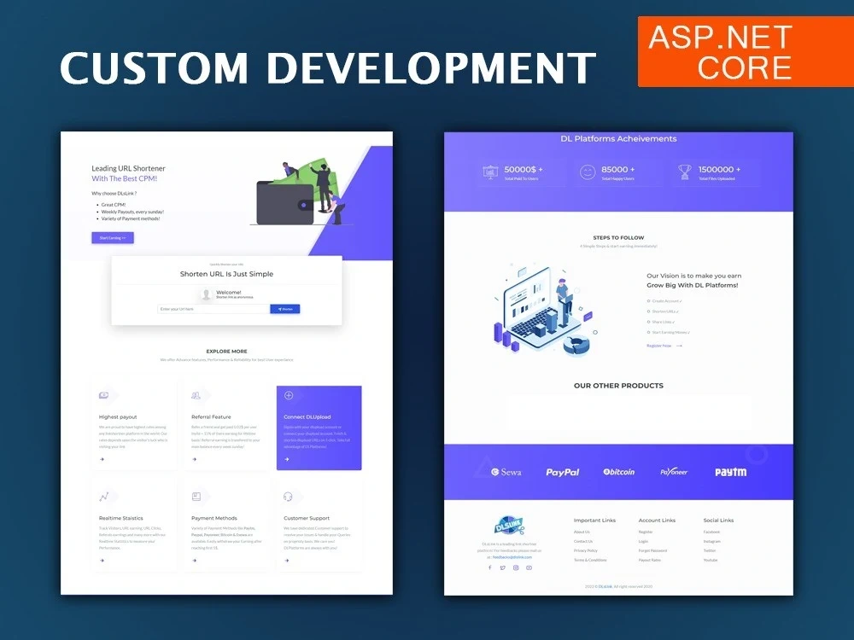Open the Privacy Policy footer link
The height and width of the screenshot is (640, 854).
point(586,550)
